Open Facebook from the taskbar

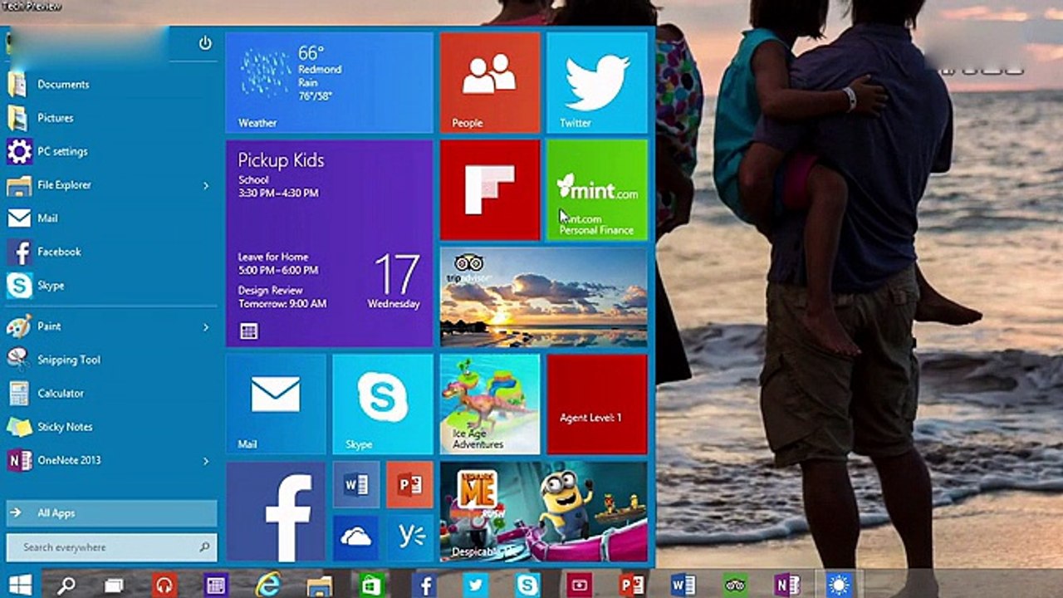[x=424, y=585]
